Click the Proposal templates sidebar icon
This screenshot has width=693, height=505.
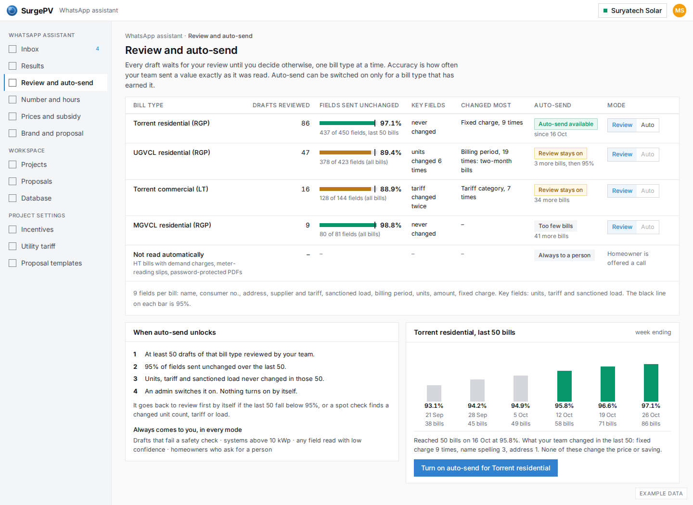13,263
